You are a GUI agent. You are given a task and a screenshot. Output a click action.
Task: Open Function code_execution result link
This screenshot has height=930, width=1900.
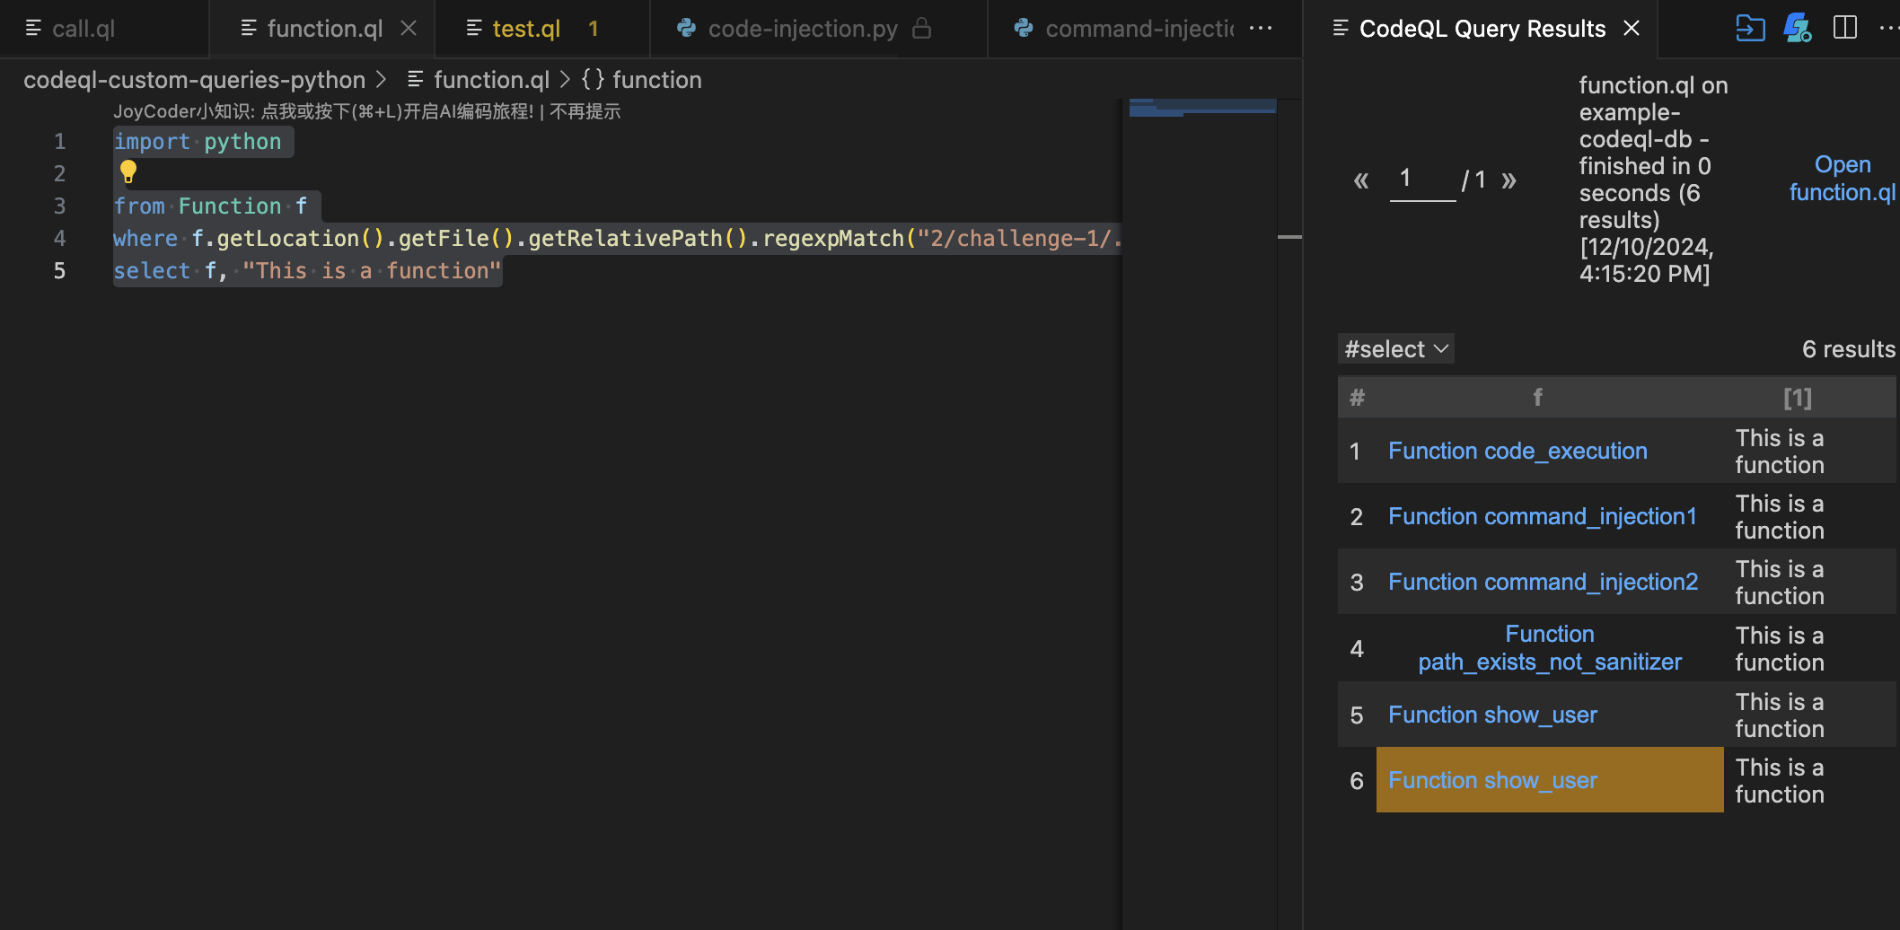coord(1517,451)
